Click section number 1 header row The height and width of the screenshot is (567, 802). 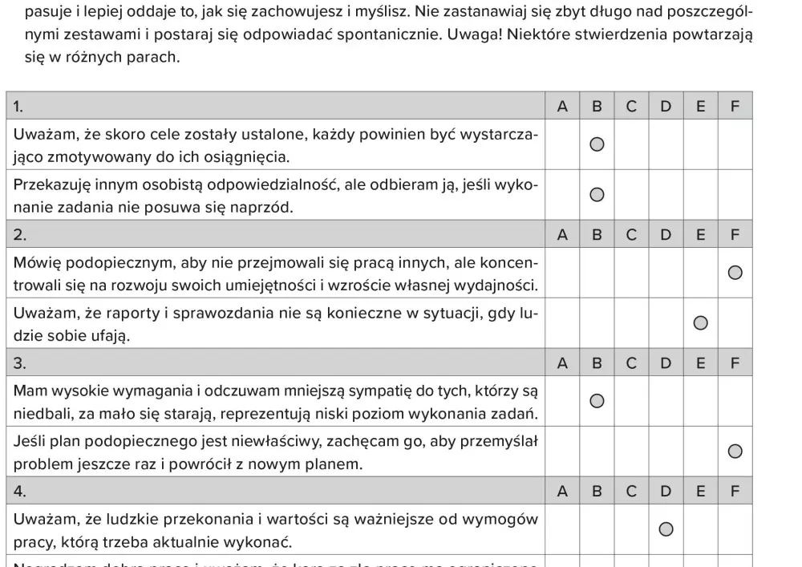tap(19, 106)
